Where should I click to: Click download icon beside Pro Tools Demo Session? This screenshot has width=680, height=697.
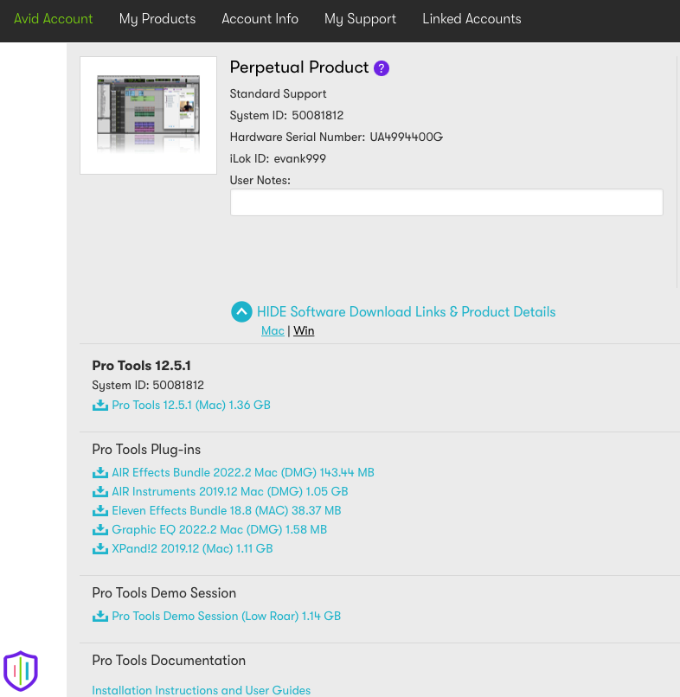tap(100, 616)
